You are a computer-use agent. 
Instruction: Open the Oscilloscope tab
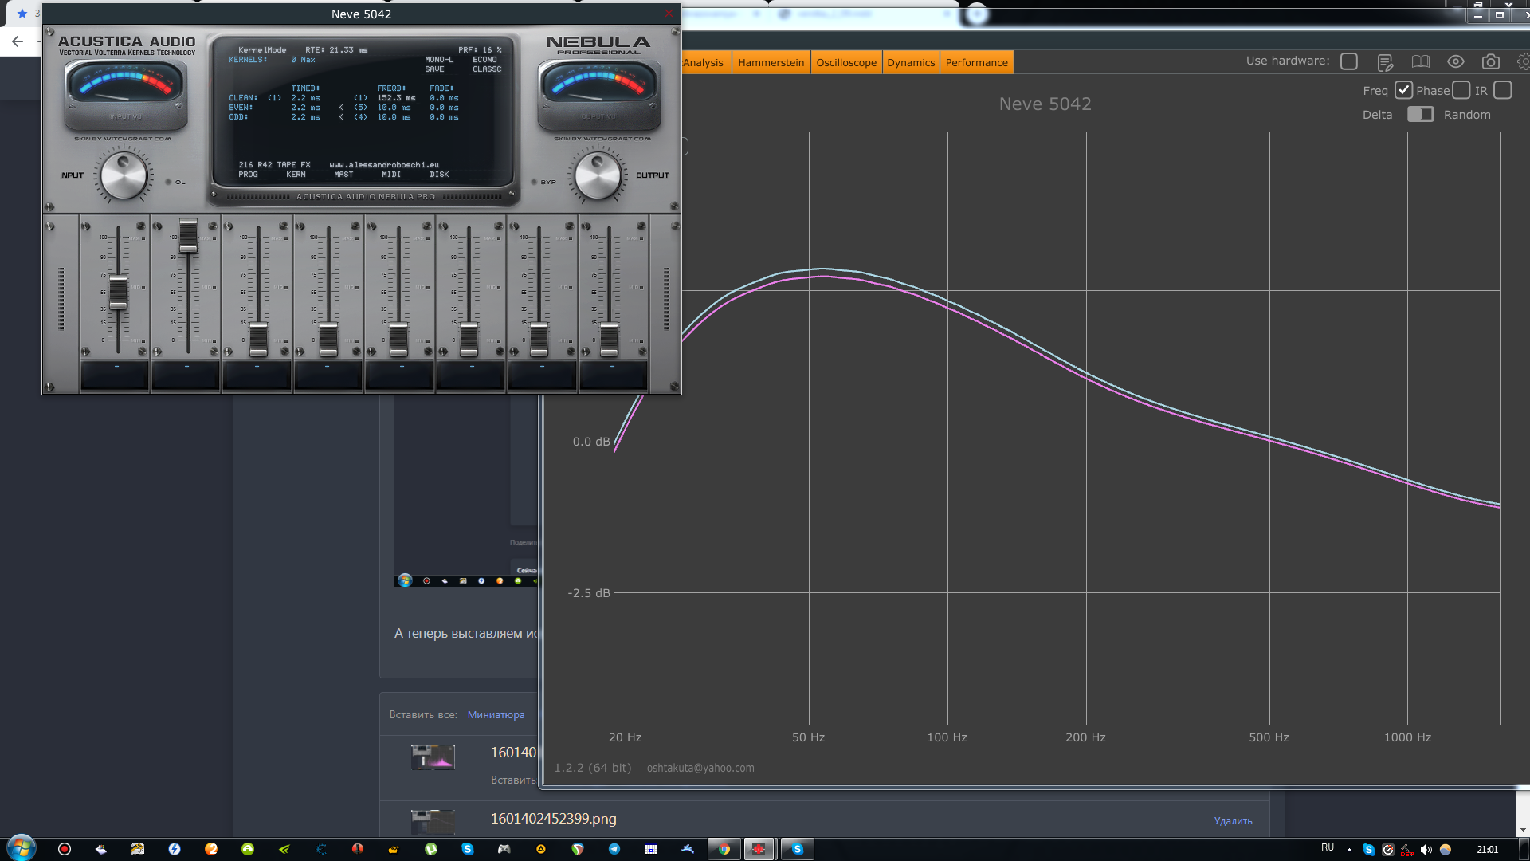[x=846, y=62]
